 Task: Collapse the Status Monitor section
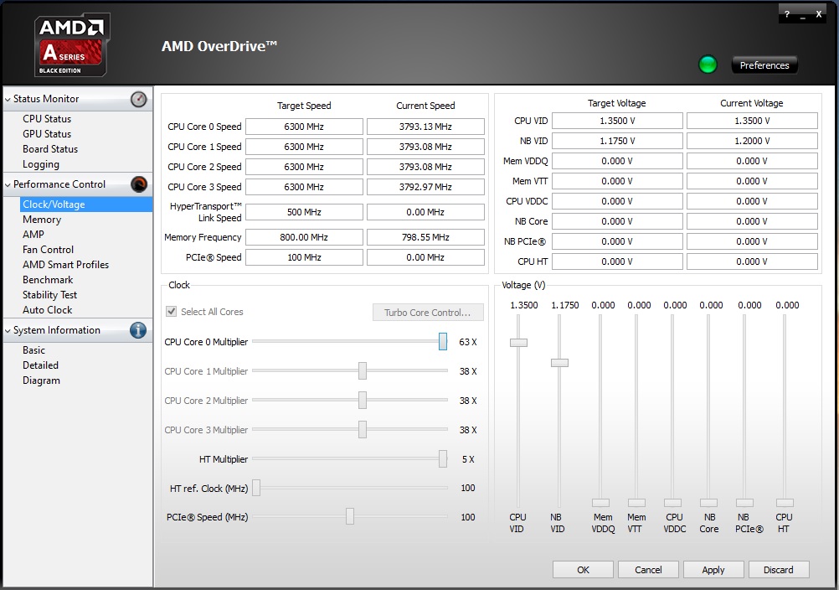pos(8,99)
